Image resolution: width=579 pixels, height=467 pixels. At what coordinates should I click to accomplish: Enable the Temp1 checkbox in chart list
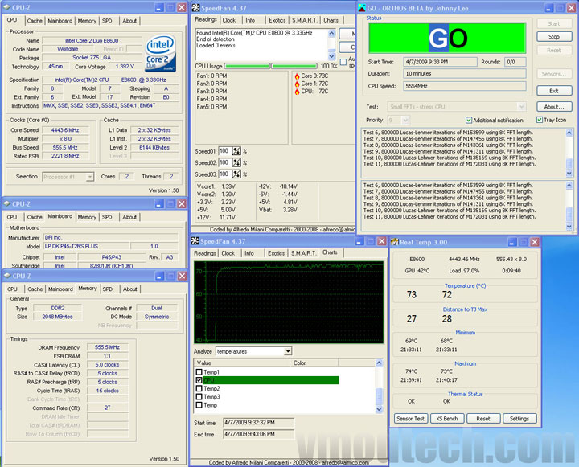pyautogui.click(x=199, y=372)
